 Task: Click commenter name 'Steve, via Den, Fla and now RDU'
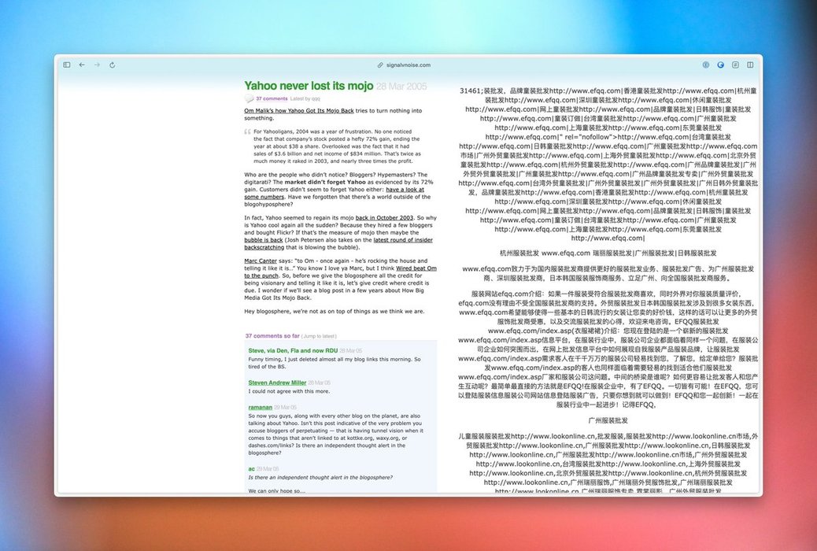click(293, 351)
